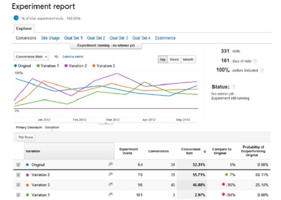Select the Explorer tab
This screenshot has width=281, height=200.
pos(24,28)
